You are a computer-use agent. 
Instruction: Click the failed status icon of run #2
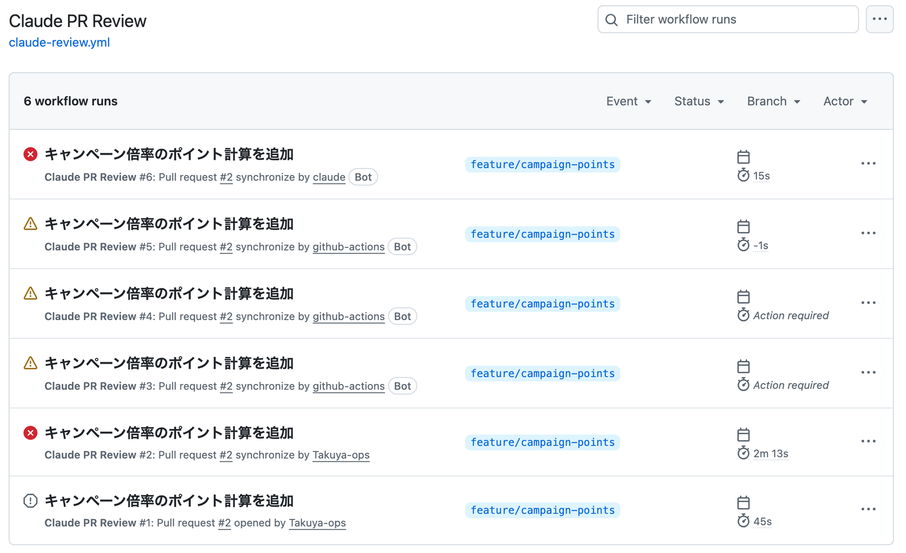[31, 433]
